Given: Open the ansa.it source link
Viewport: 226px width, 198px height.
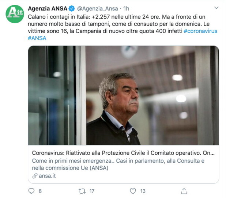Looking at the screenshot, I should point(47,176).
